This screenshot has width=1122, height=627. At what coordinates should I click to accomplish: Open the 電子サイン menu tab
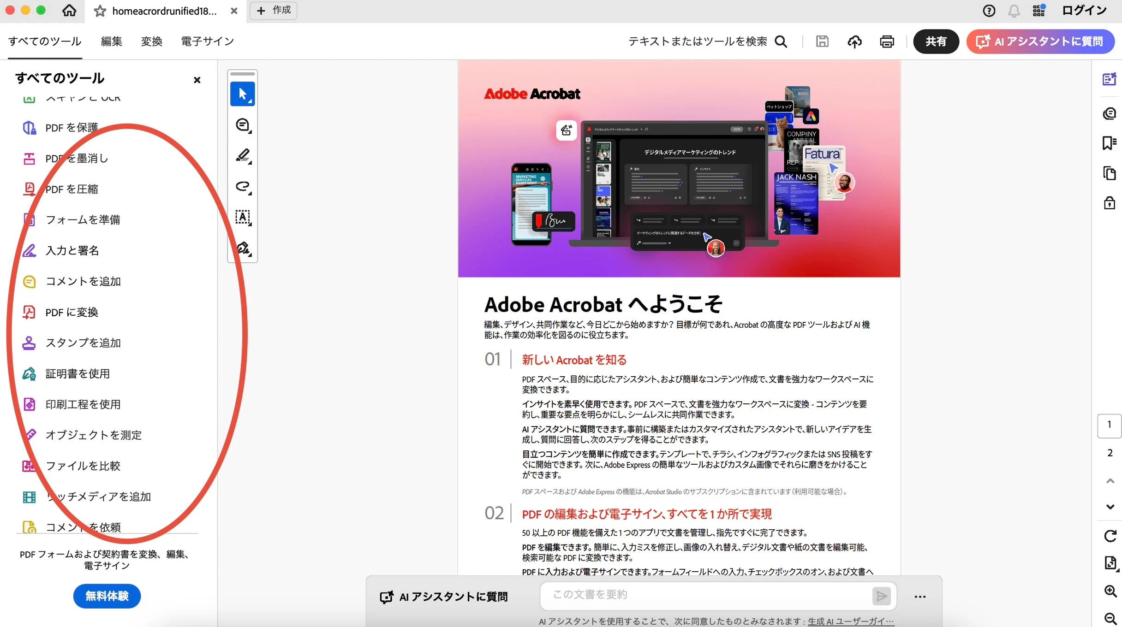(207, 41)
